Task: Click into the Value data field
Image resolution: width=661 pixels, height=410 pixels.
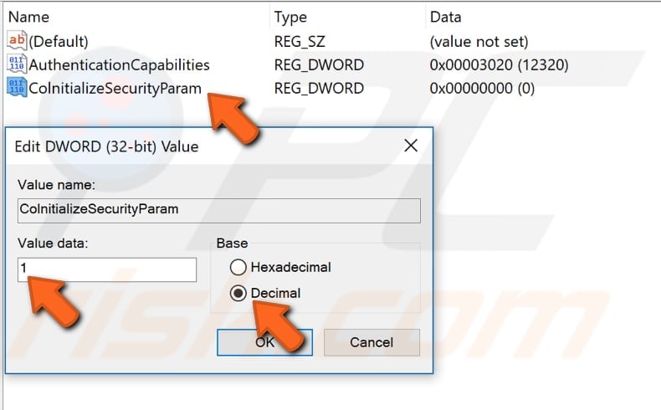Action: 107,269
